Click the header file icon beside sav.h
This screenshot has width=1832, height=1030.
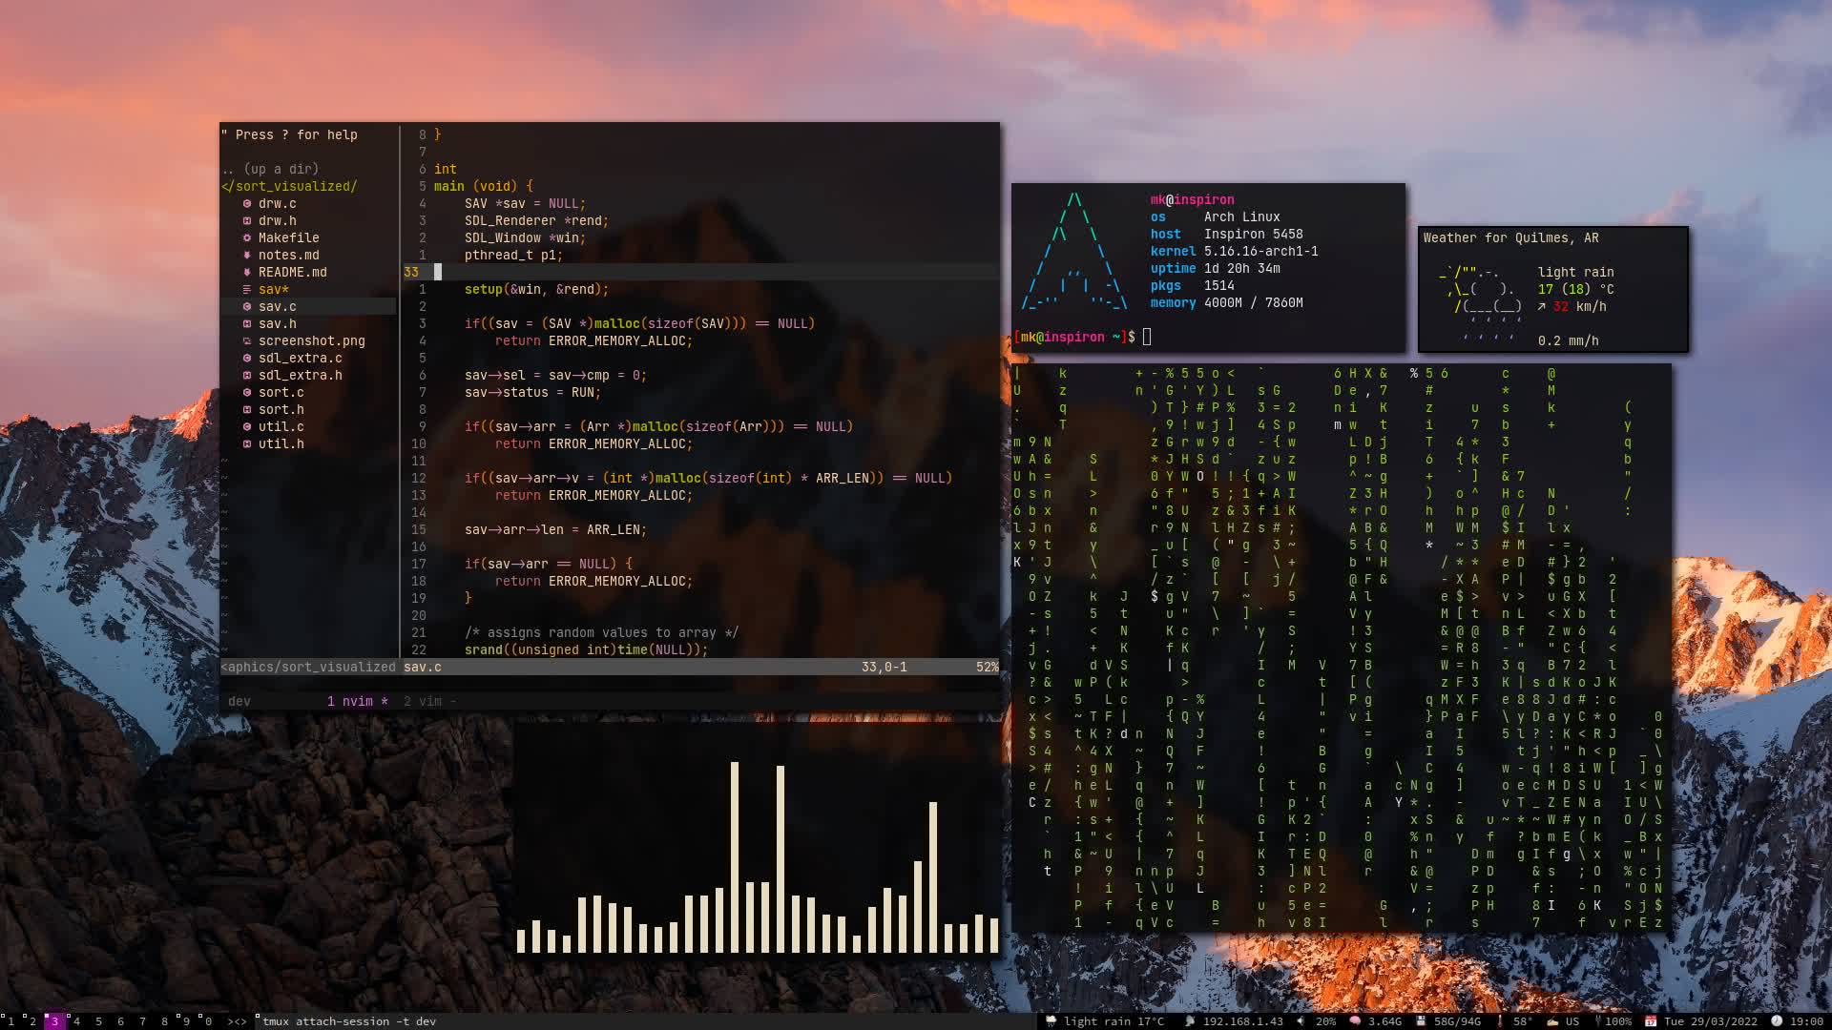tap(249, 323)
